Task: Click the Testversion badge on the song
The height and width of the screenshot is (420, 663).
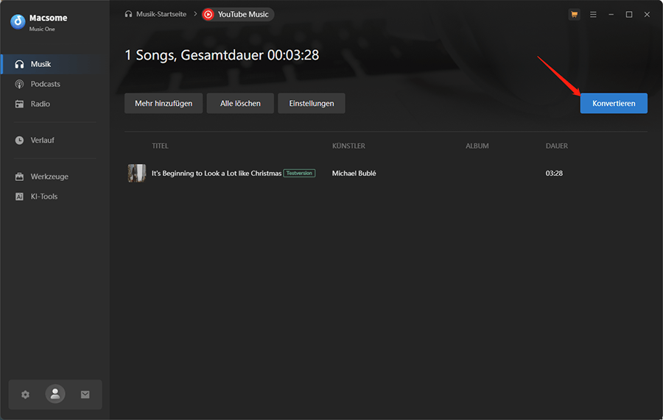Action: coord(299,173)
